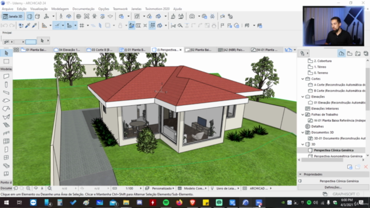Select the Shell tool in the toolbox
Screen dimensions: 370x208
tap(6, 117)
